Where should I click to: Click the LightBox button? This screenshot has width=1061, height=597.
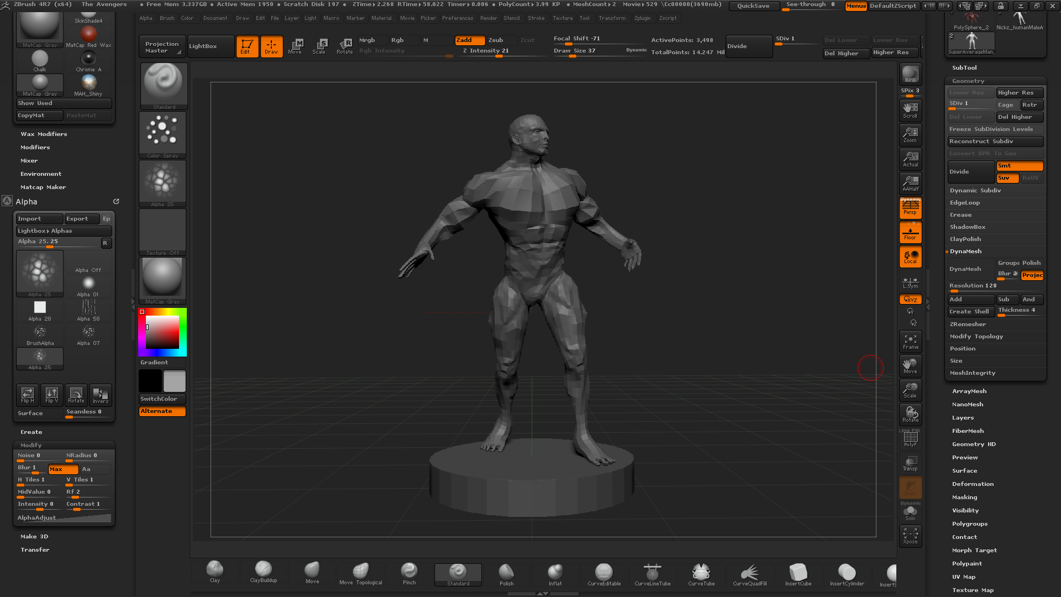pos(211,46)
